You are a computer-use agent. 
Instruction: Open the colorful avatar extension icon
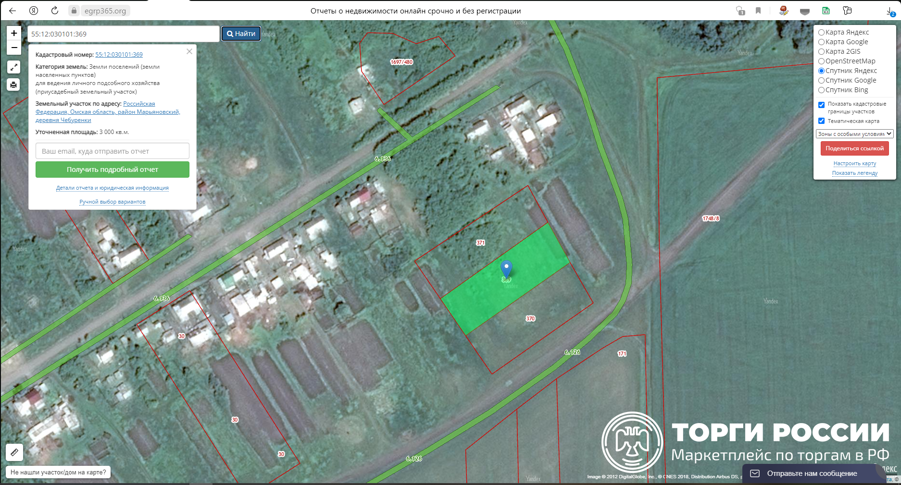[784, 11]
